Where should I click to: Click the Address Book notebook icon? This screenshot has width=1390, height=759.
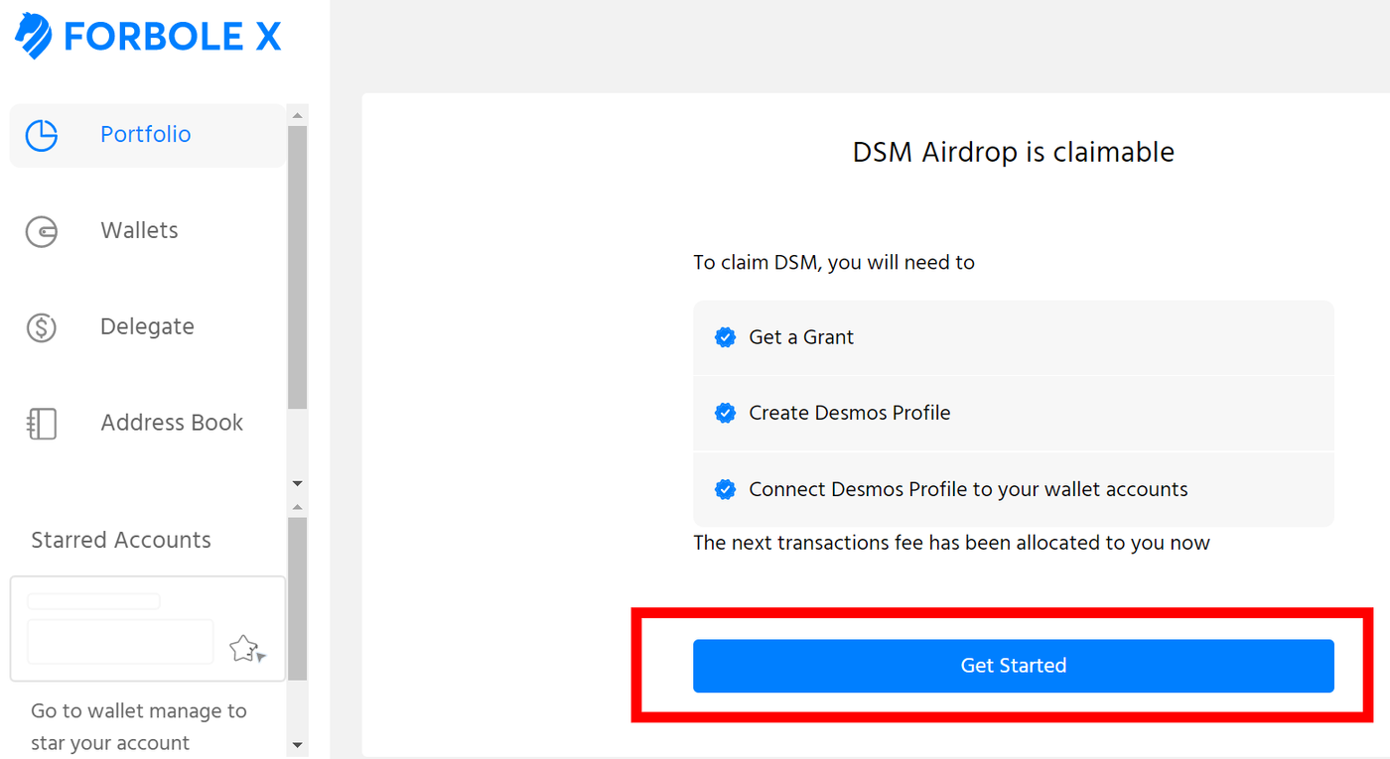(x=42, y=424)
